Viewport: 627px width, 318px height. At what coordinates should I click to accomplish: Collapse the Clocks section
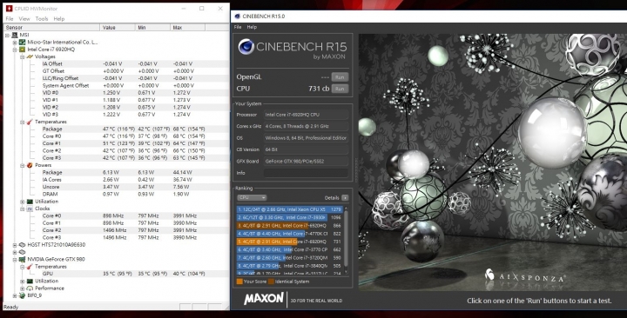23,209
